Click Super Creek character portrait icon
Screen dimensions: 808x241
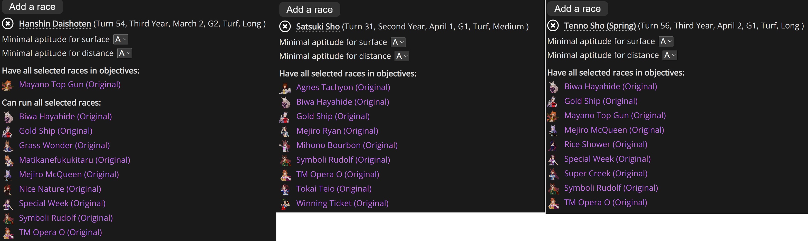point(553,173)
